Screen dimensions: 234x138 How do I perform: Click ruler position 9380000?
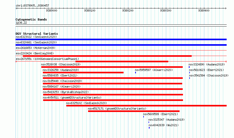[52, 11]
